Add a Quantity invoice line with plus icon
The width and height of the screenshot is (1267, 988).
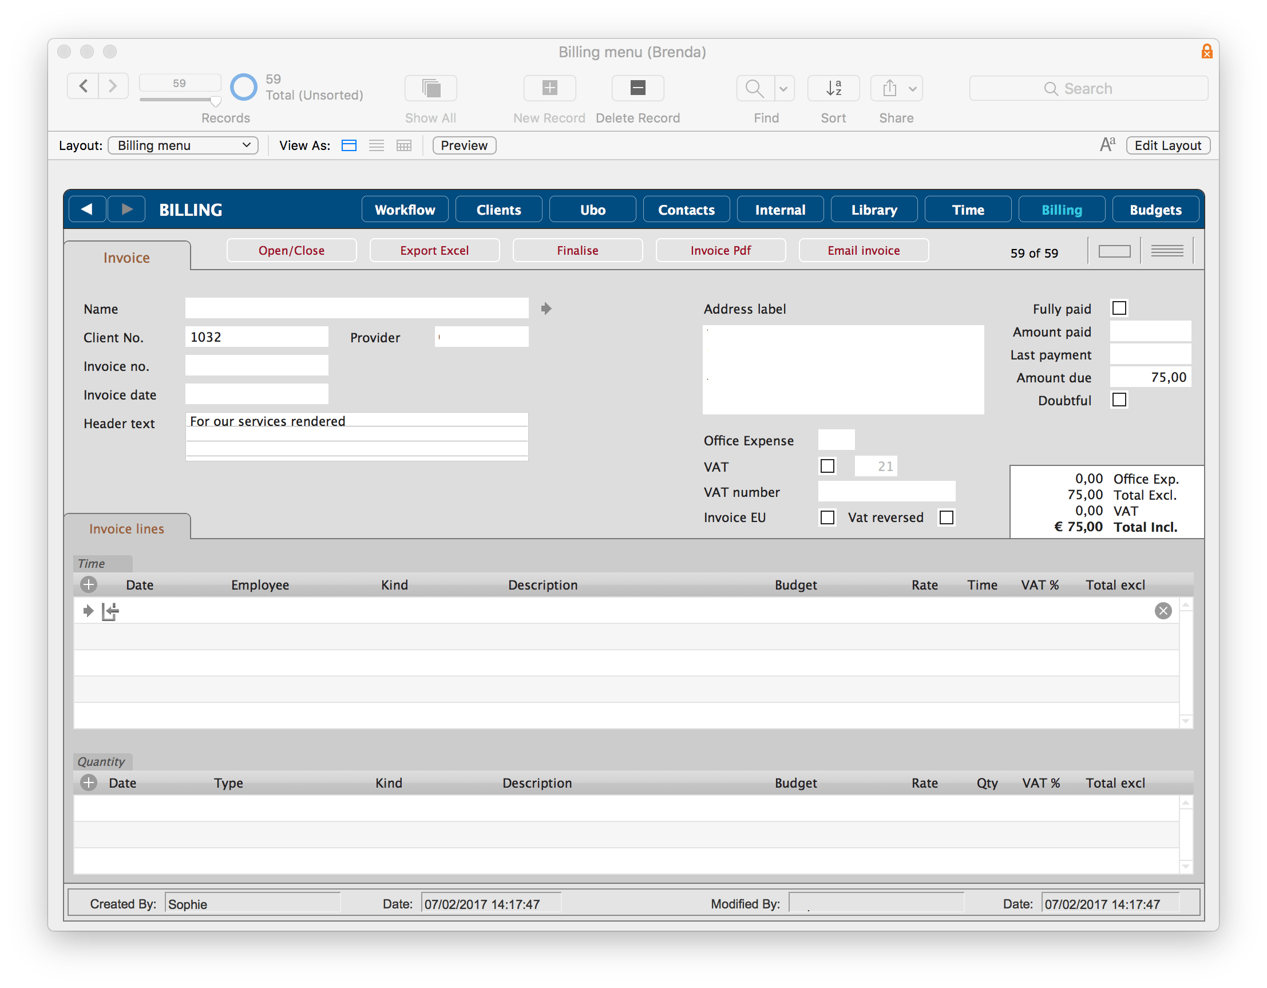coord(89,782)
